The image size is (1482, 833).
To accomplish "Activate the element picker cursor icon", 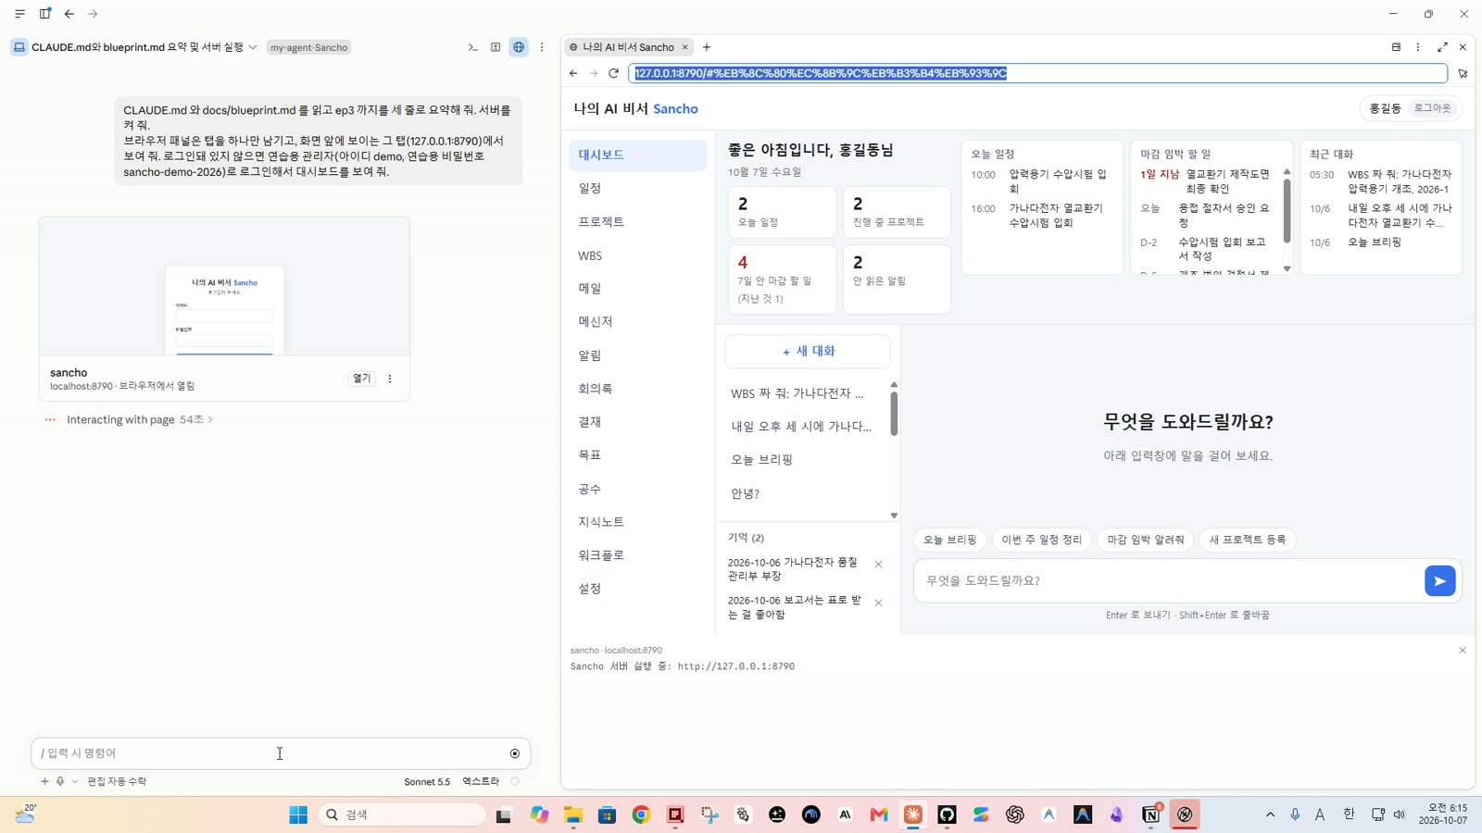I will pyautogui.click(x=1463, y=73).
